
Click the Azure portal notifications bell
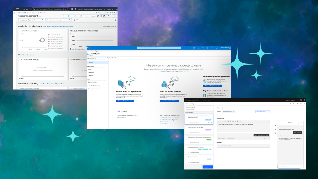(202, 48)
